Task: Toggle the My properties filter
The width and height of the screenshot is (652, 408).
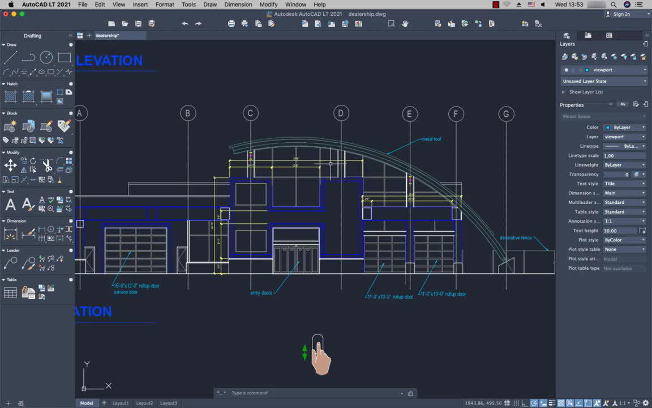Action: point(623,104)
